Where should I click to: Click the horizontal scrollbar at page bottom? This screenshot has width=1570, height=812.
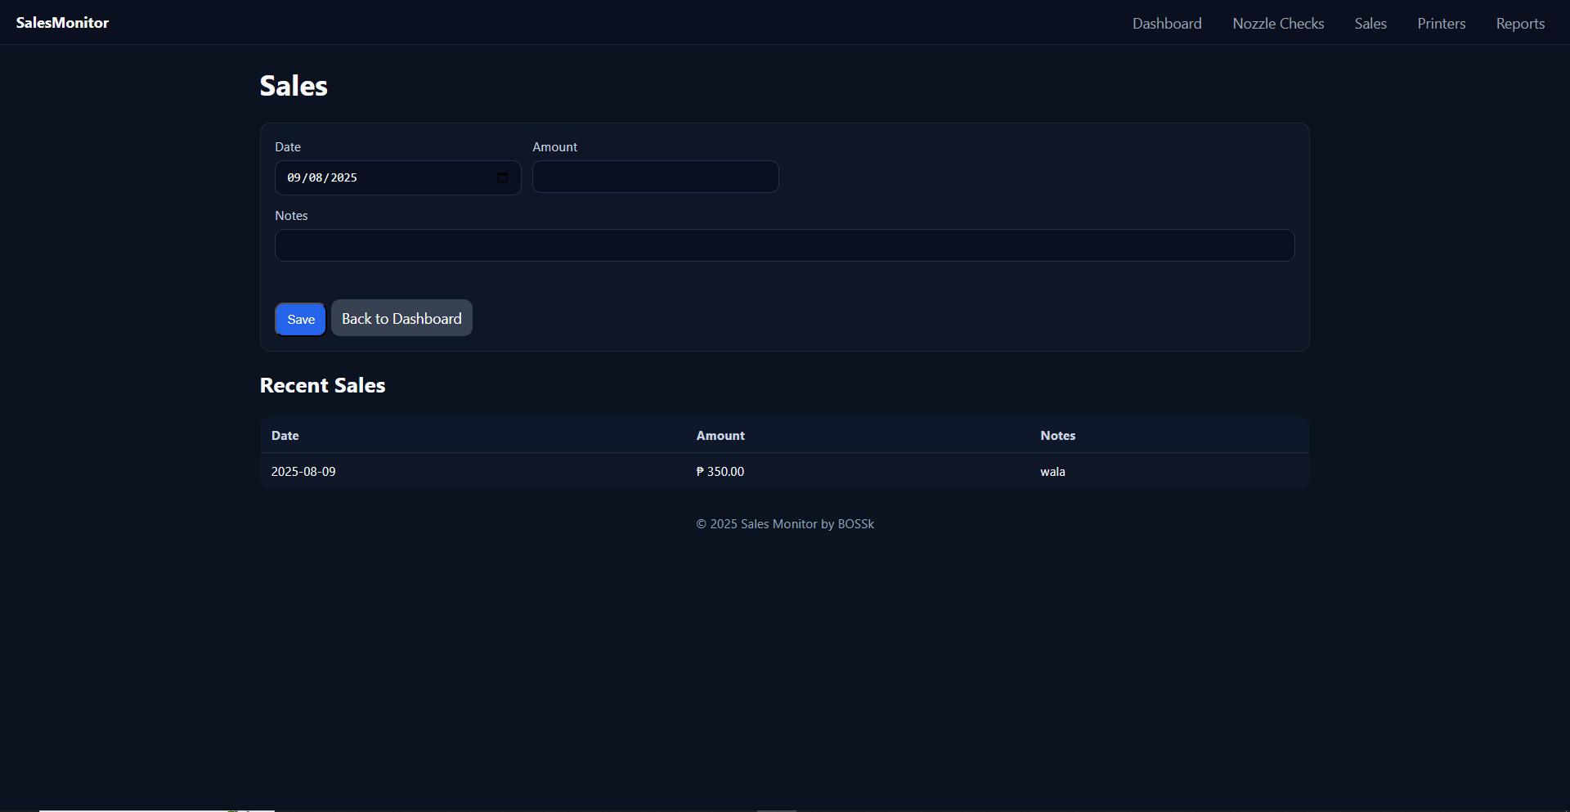point(155,808)
